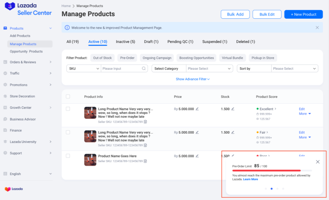Switch to the Inactive (5) tab
This screenshot has height=200, width=329.
tap(126, 41)
